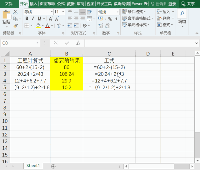Toggle Bold formatting
Image resolution: width=200 pixels, height=170 pixels.
[27, 18]
